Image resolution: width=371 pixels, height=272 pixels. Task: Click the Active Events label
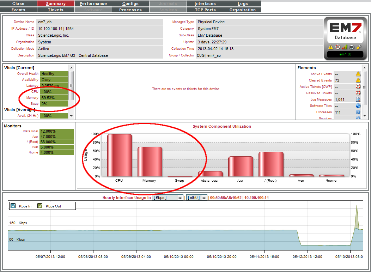[x=321, y=74]
